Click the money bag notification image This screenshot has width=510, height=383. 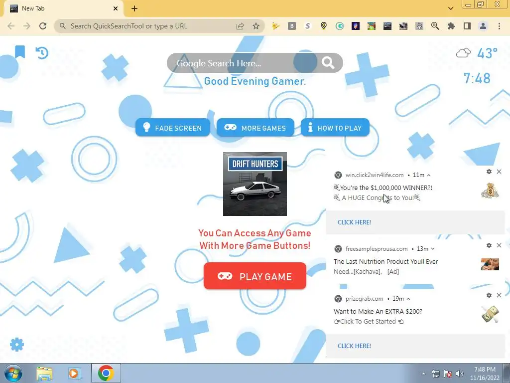pos(490,190)
